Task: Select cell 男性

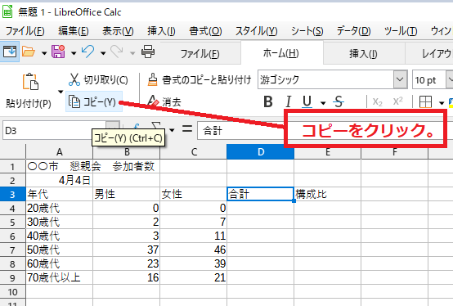Action: [x=126, y=194]
